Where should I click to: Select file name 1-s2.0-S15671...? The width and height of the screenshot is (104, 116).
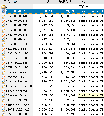pyautogui.click(x=19, y=44)
